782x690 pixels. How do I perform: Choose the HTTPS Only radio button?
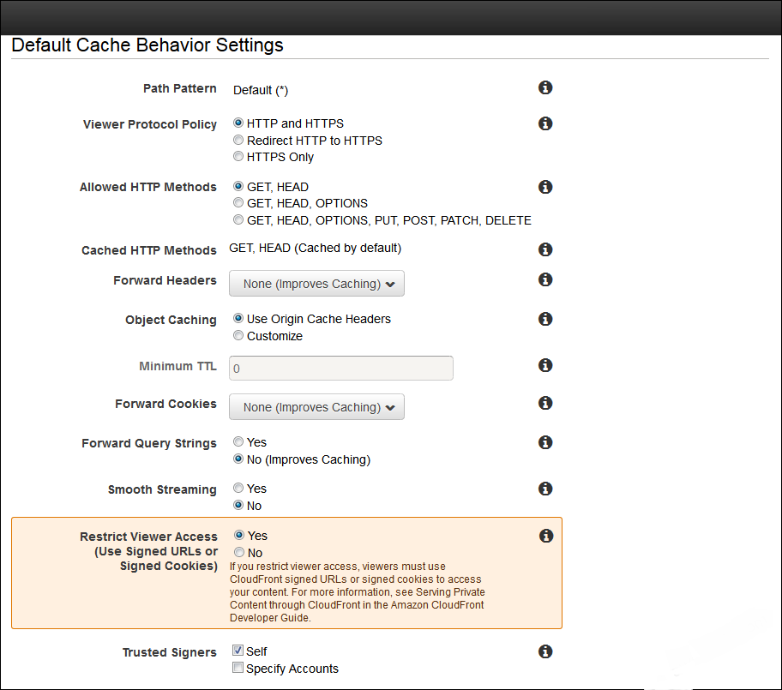238,157
